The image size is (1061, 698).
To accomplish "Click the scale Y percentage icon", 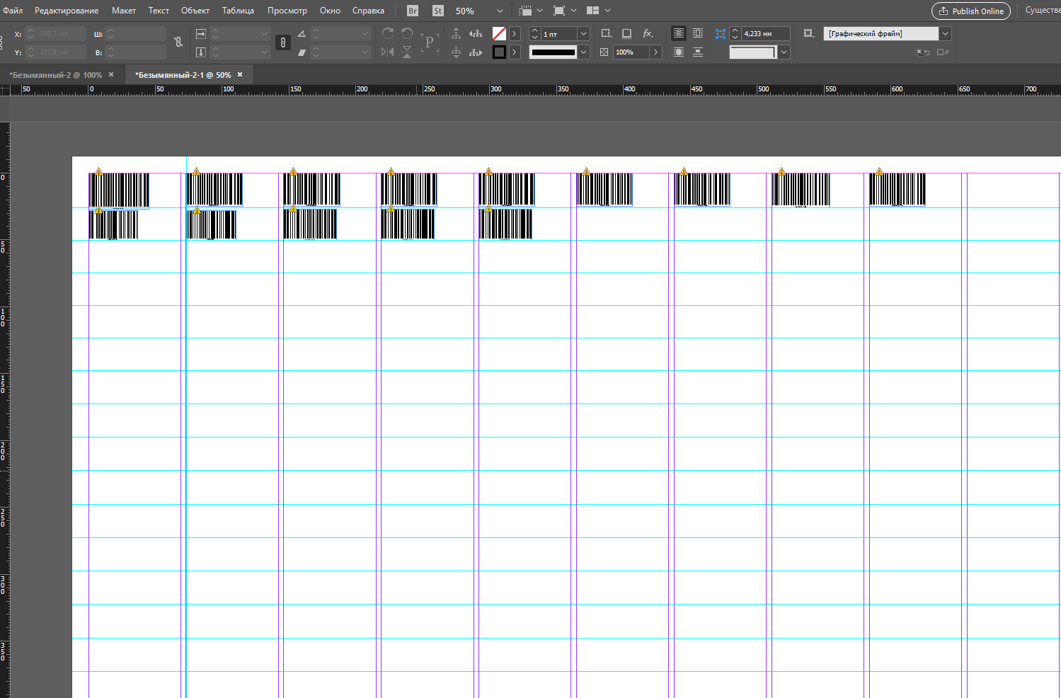I will [x=201, y=52].
